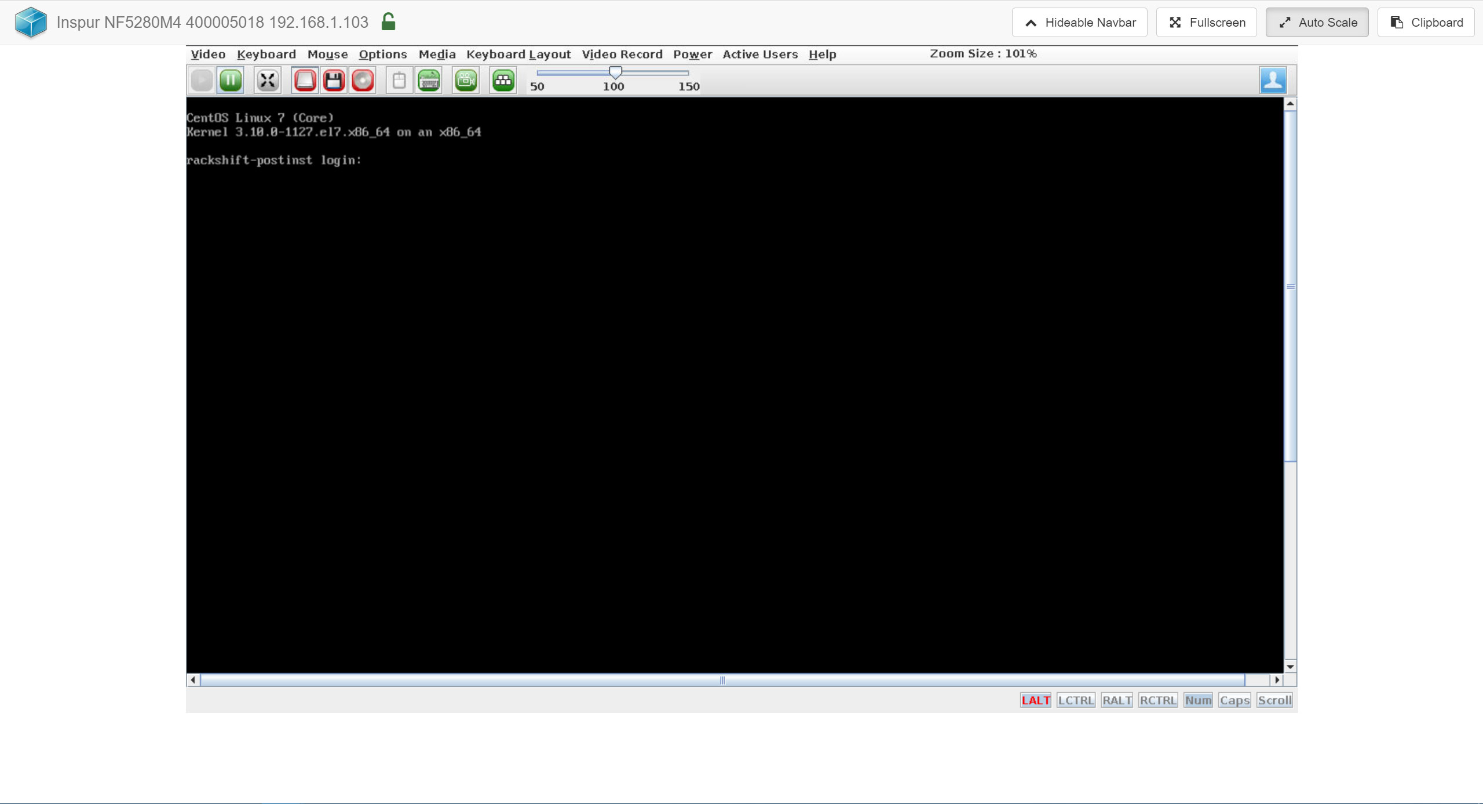The image size is (1483, 804).
Task: Open the Keyboard menu
Action: 266,54
